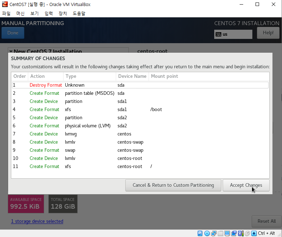The image size is (282, 237).
Task: Click the Action column header
Action: [x=46, y=76]
